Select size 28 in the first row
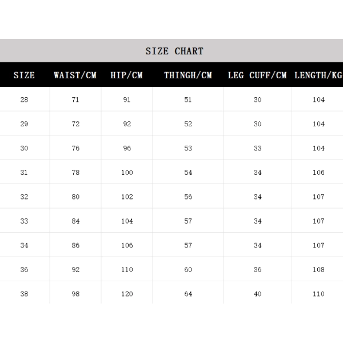Image resolution: width=343 pixels, height=343 pixels. pyautogui.click(x=24, y=99)
